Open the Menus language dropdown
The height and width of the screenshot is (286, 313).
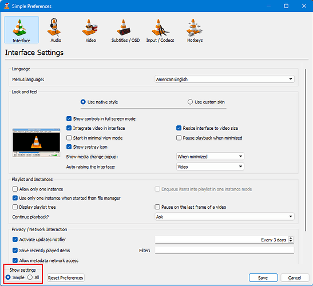pyautogui.click(x=224, y=79)
